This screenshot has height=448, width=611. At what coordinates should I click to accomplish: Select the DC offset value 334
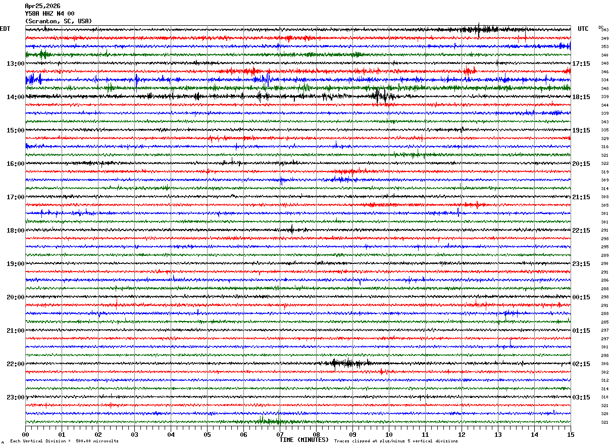point(604,80)
